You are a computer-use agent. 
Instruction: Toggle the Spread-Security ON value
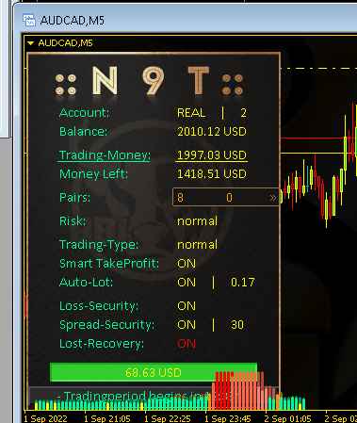click(x=187, y=325)
